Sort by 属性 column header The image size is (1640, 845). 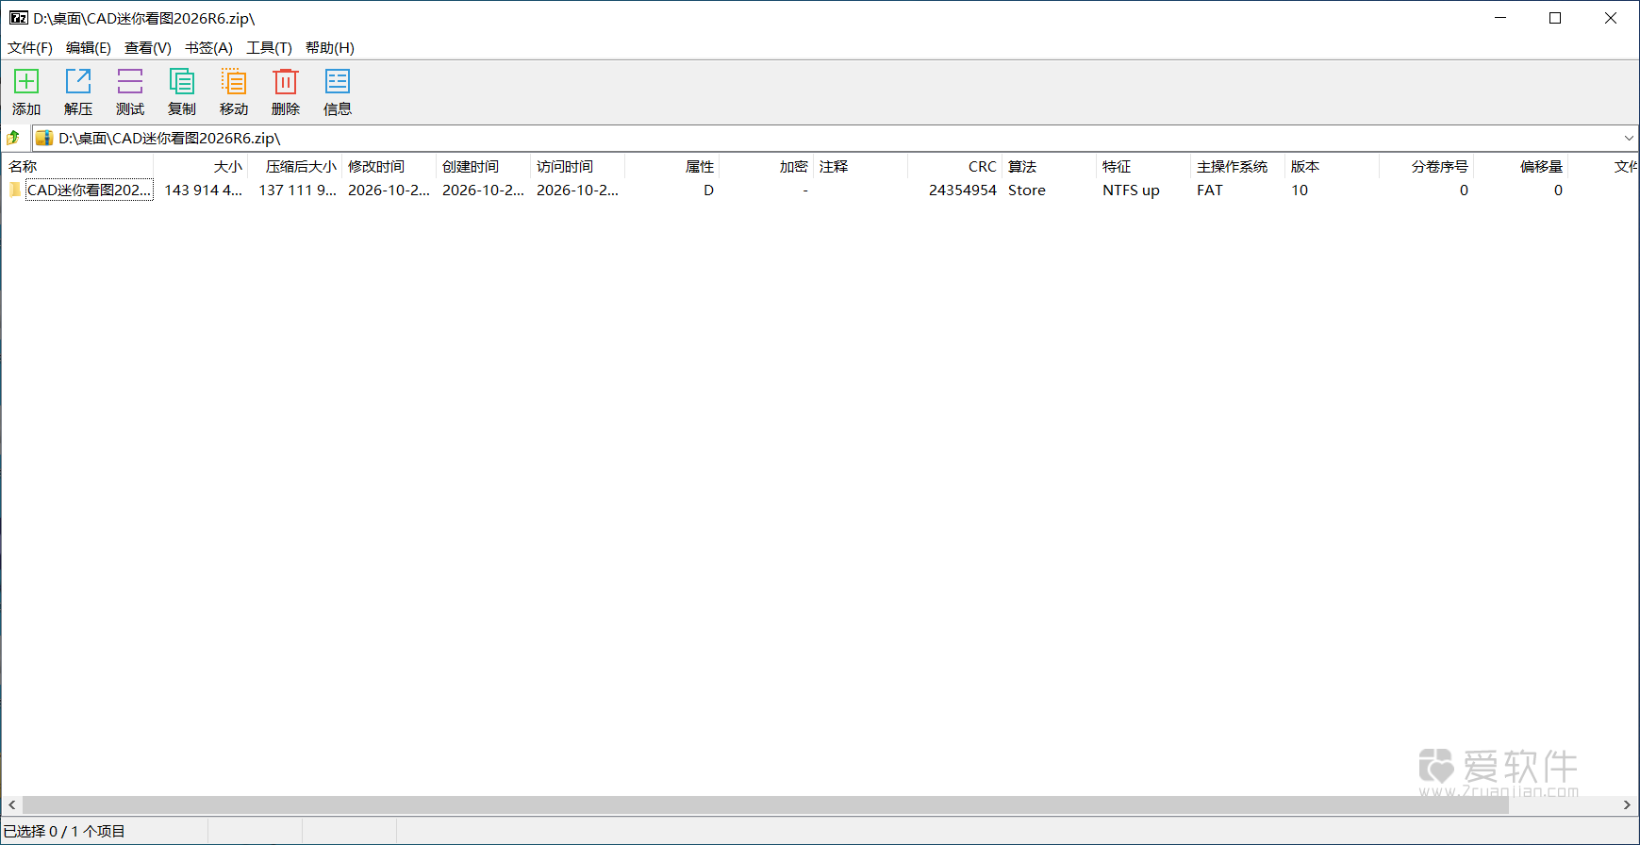[x=671, y=166]
